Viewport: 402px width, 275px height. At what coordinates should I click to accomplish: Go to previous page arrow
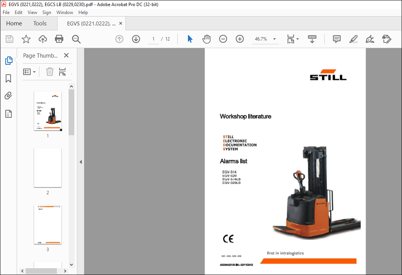point(119,39)
